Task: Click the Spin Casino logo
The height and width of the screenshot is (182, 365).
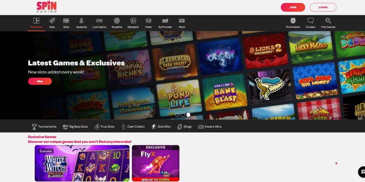Action: coord(47,7)
